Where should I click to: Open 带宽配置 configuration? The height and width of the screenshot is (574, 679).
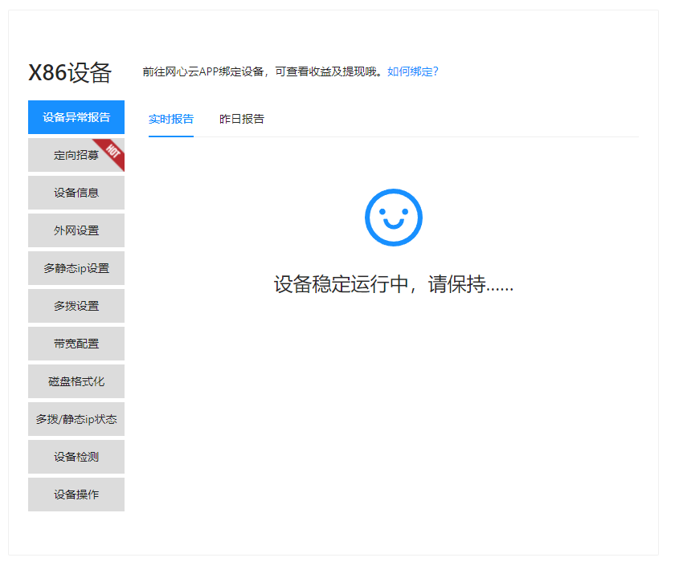pos(76,344)
